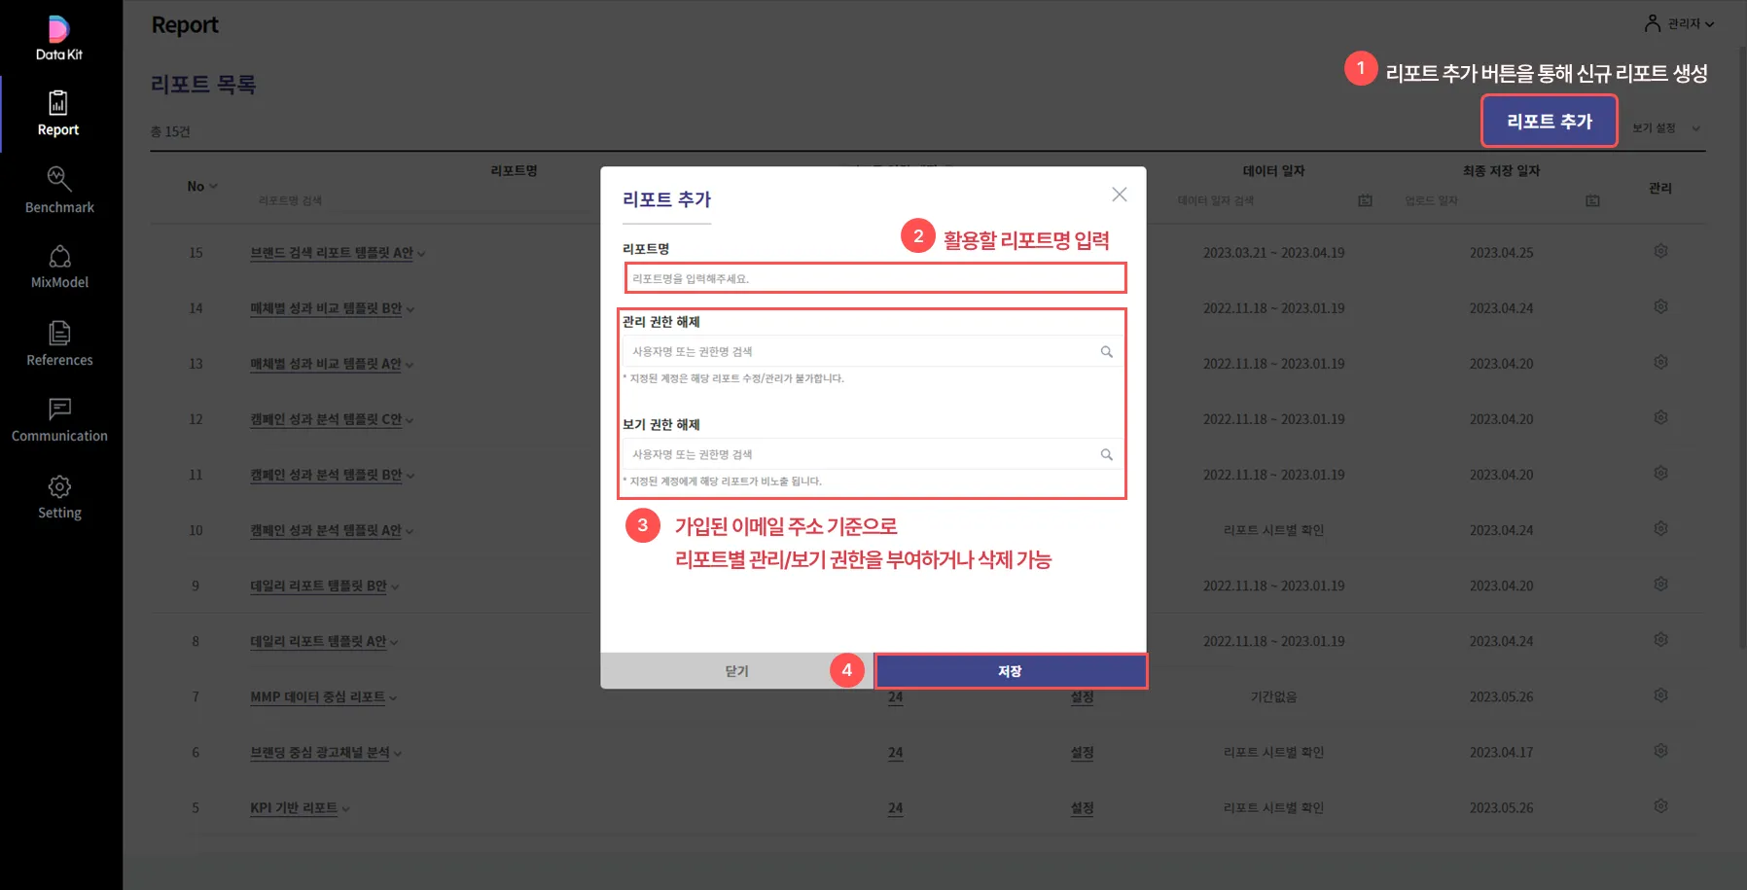Open settings gear for row 10 캠페인 A안

(x=1660, y=528)
